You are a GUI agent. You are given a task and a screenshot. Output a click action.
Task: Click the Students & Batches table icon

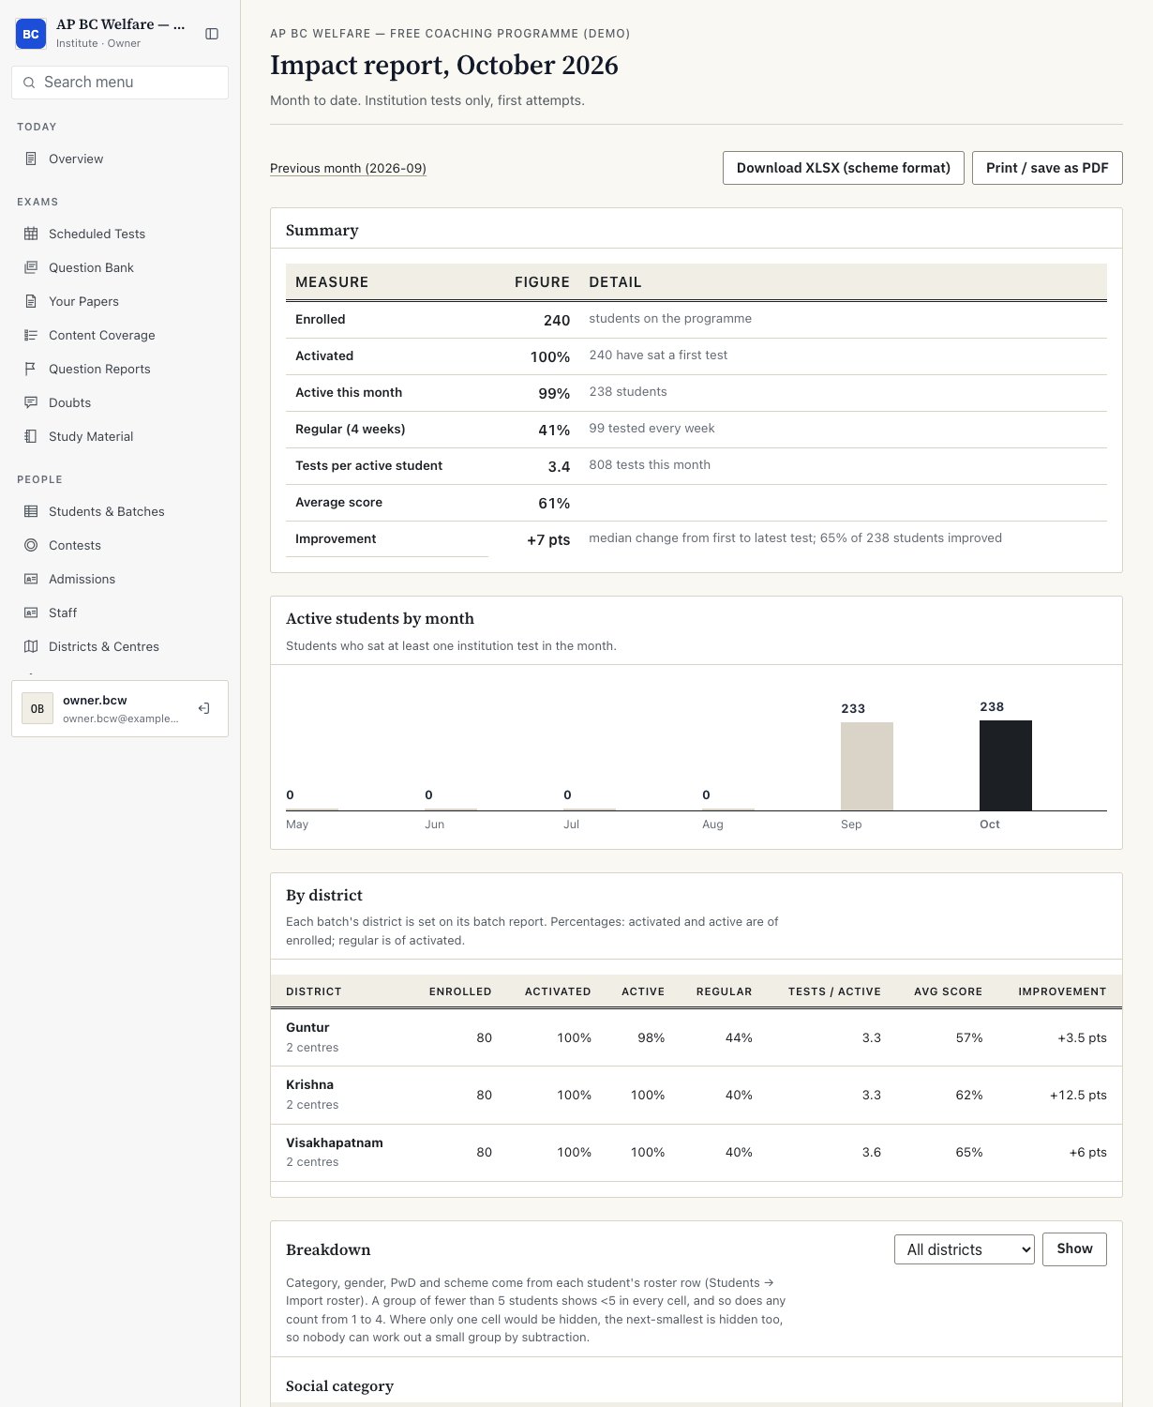(31, 511)
